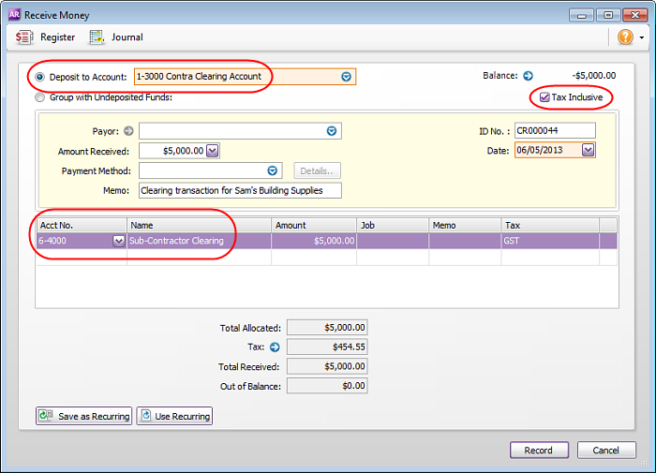The width and height of the screenshot is (656, 473).
Task: Click the Out of Balance value $0.00
Action: [327, 386]
